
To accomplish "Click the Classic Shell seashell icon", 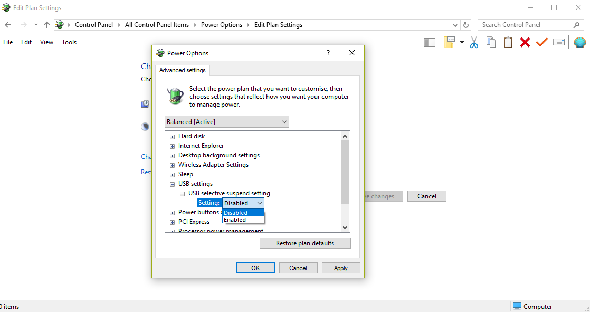I will [x=580, y=42].
